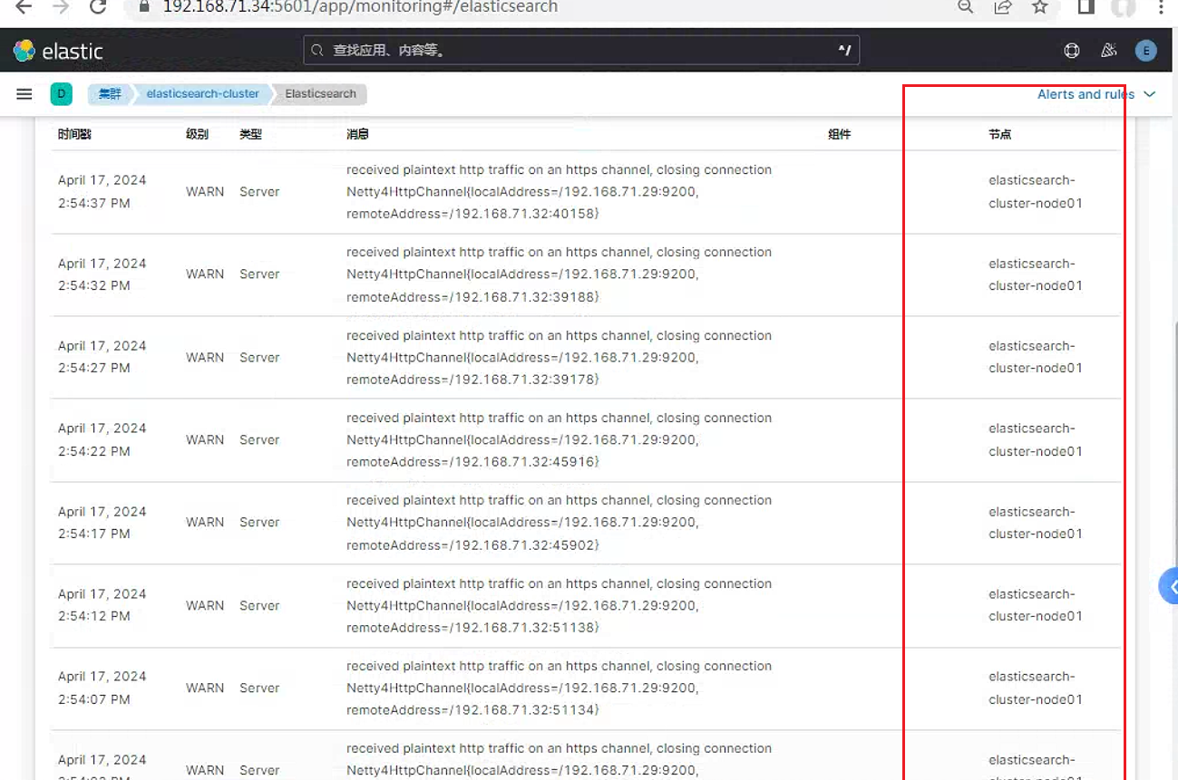1178x780 pixels.
Task: Click the browser address bar URL
Action: pyautogui.click(x=360, y=7)
